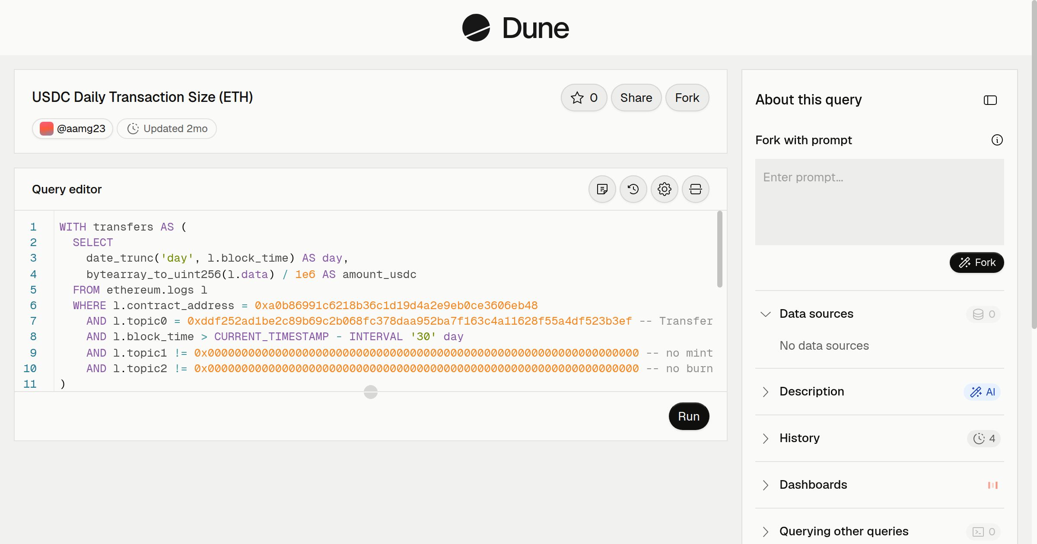Click the Share button
1037x544 pixels.
(636, 98)
